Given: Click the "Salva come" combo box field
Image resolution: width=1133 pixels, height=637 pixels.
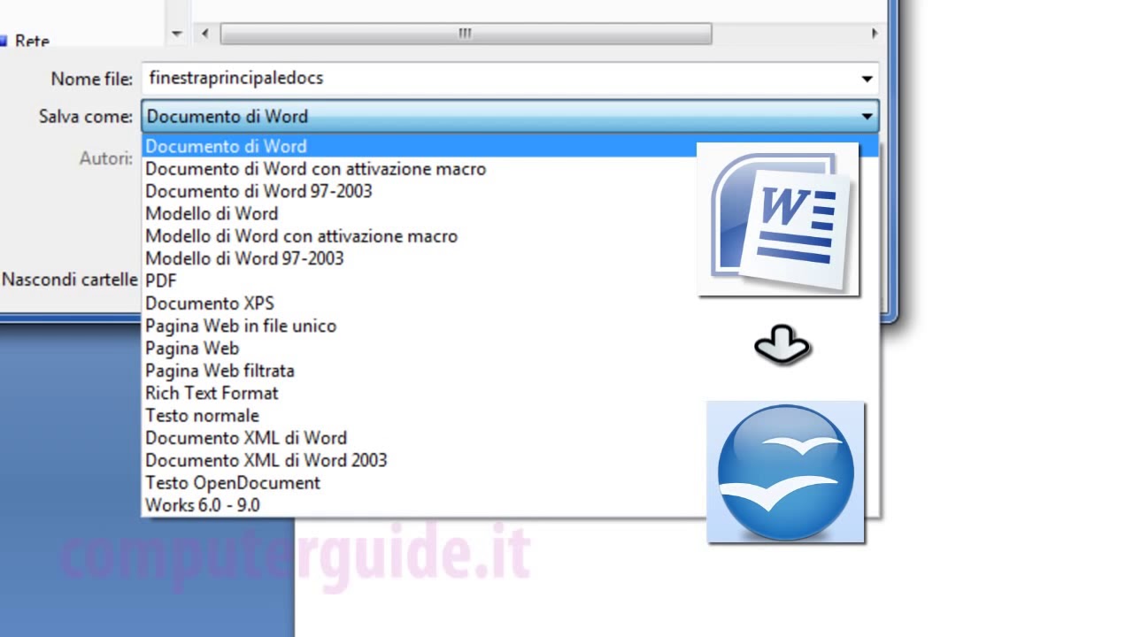Looking at the screenshot, I should pos(510,116).
